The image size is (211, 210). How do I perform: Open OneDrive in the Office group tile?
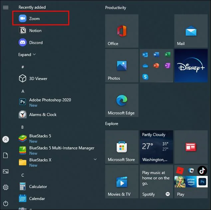point(145,66)
